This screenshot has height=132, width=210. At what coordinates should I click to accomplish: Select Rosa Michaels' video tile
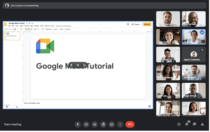[x=168, y=73]
